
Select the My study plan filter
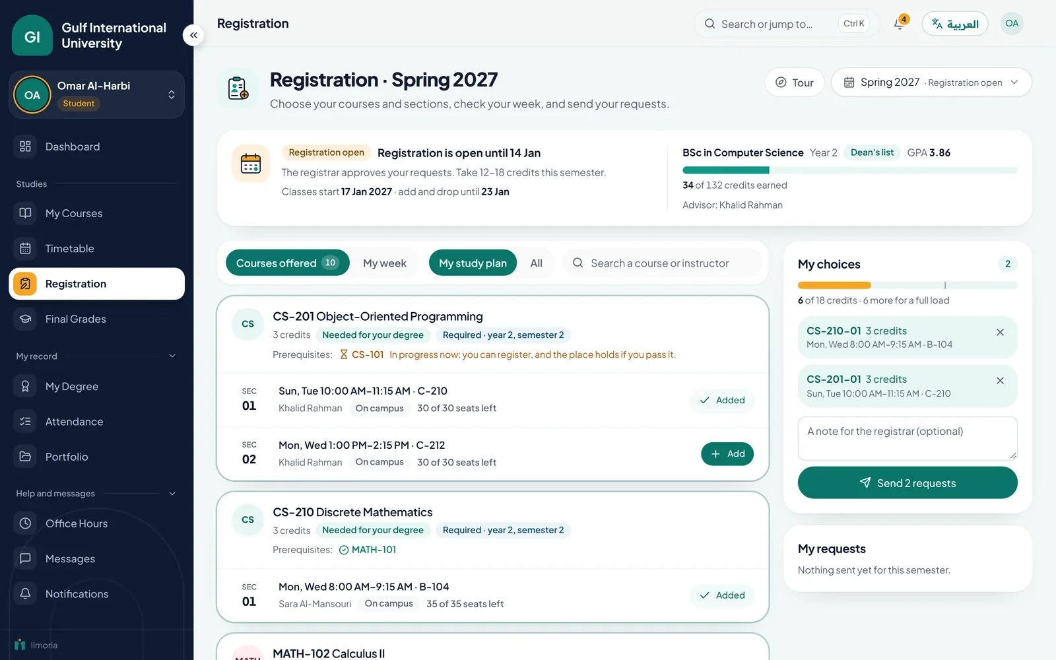(x=473, y=263)
